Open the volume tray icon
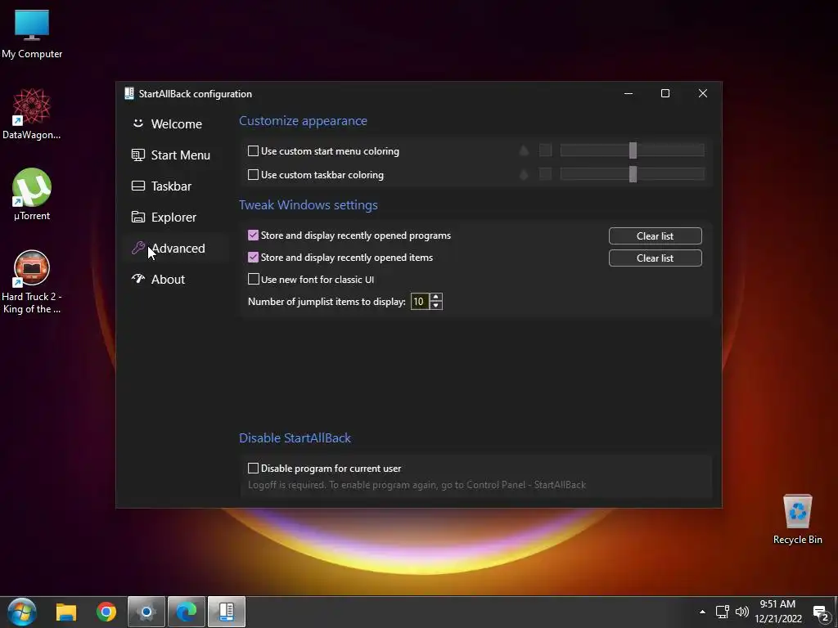 (741, 612)
